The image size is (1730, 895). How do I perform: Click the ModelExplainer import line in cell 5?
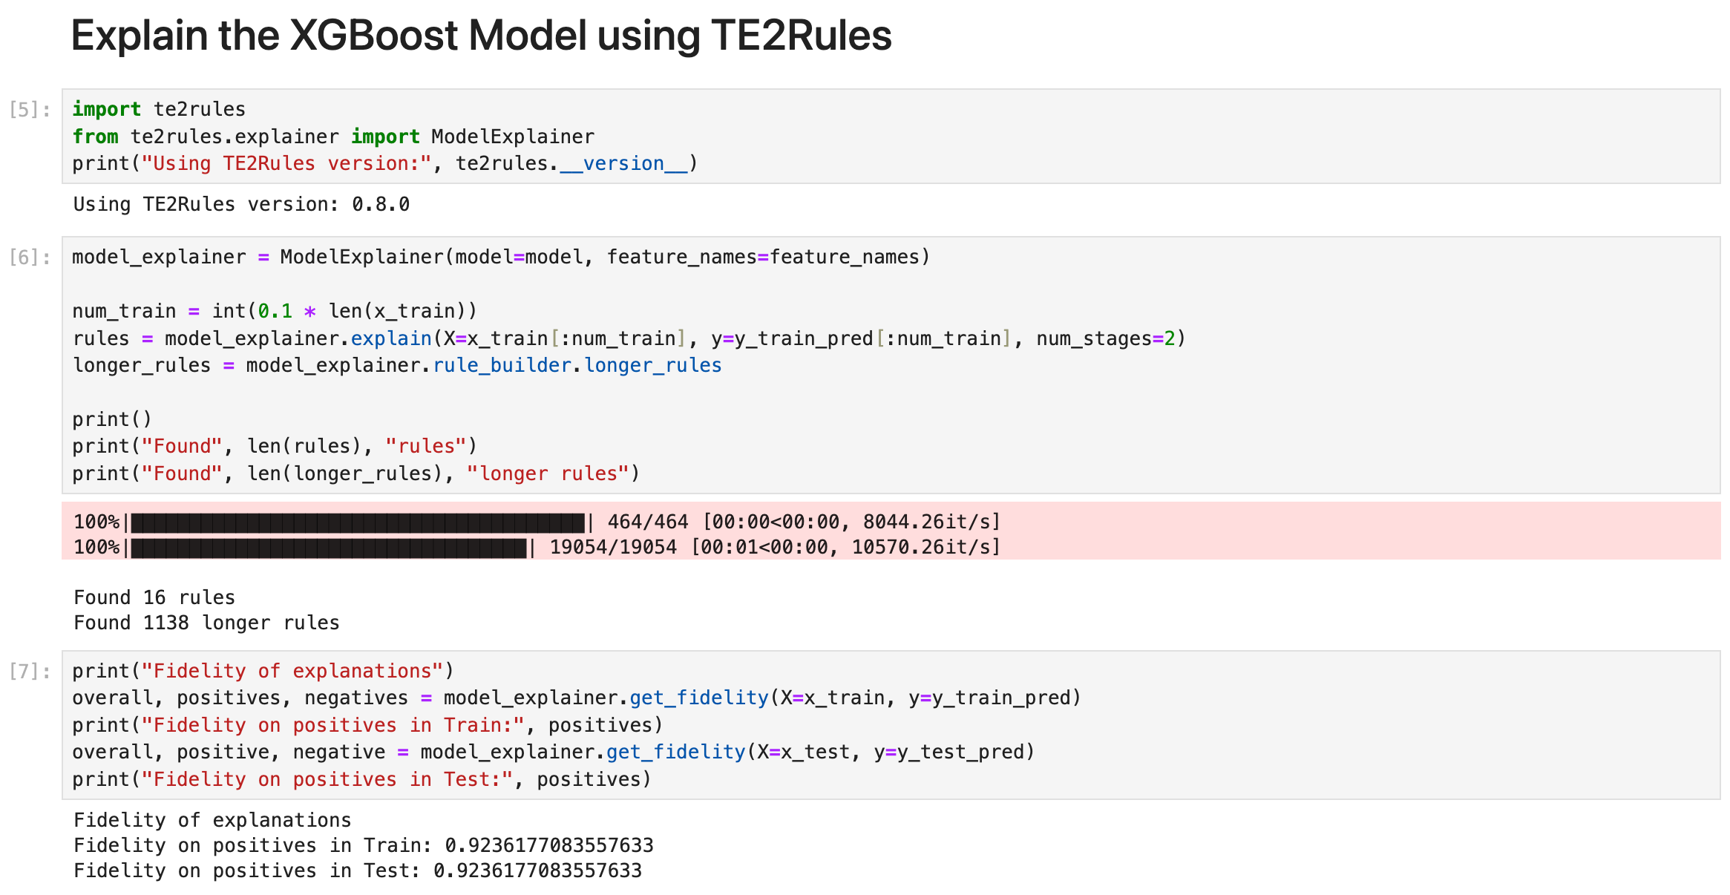(x=333, y=137)
